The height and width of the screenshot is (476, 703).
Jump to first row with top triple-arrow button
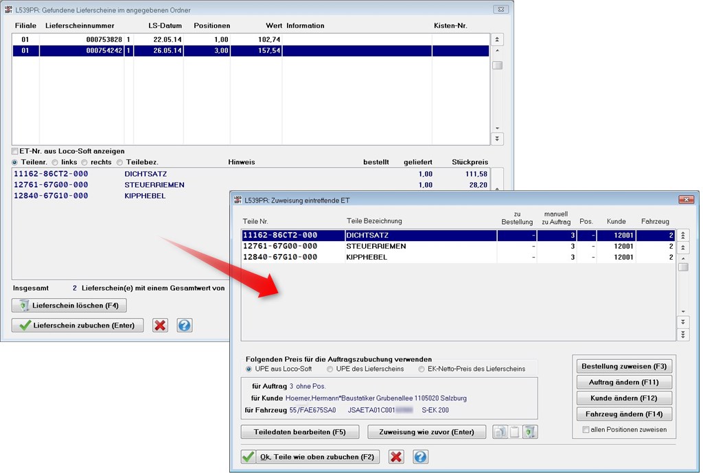[683, 235]
